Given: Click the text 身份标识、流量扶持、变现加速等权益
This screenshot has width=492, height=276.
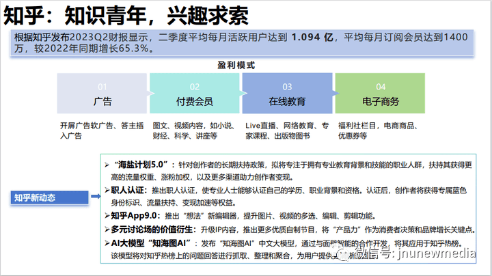Looking at the screenshot, I should 172,203.
